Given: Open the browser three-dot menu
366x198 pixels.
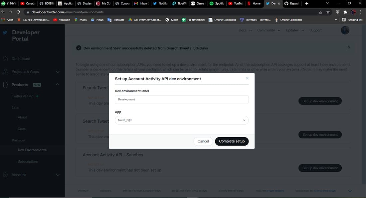Looking at the screenshot, I should tap(361, 12).
